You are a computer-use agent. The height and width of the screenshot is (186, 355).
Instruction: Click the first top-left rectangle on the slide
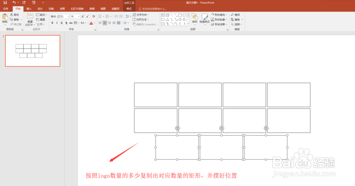pyautogui.click(x=156, y=95)
